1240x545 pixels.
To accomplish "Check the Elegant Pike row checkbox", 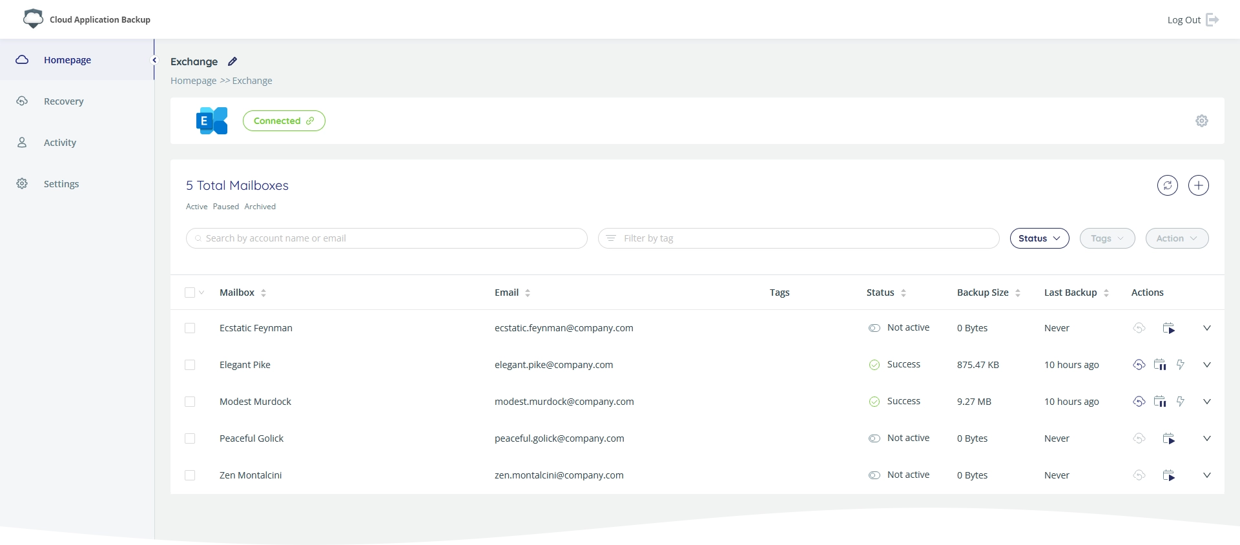I will point(190,365).
